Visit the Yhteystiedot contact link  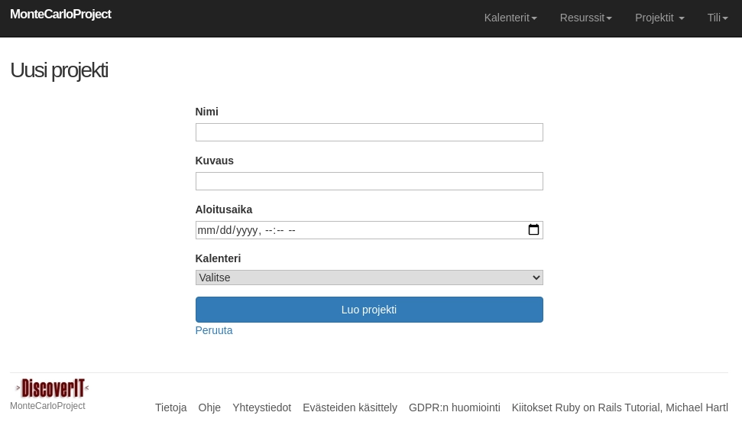coord(261,407)
